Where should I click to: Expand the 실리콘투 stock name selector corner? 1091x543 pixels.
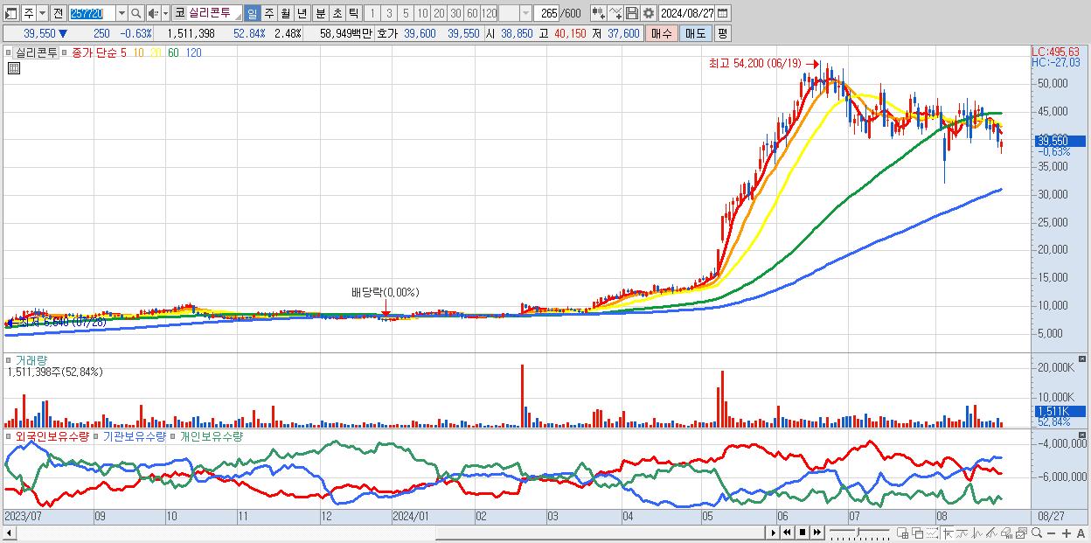coord(238,17)
